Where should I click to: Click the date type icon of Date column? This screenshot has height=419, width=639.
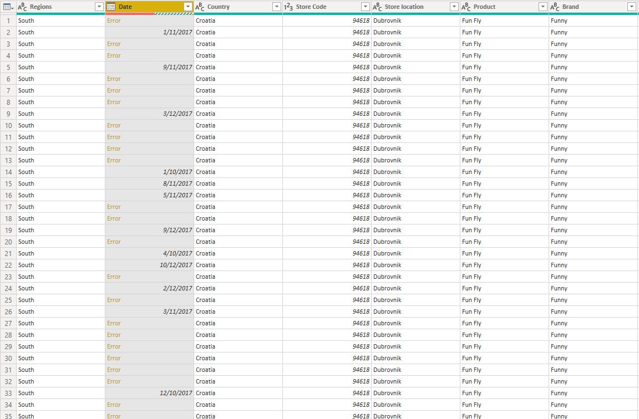click(x=111, y=7)
